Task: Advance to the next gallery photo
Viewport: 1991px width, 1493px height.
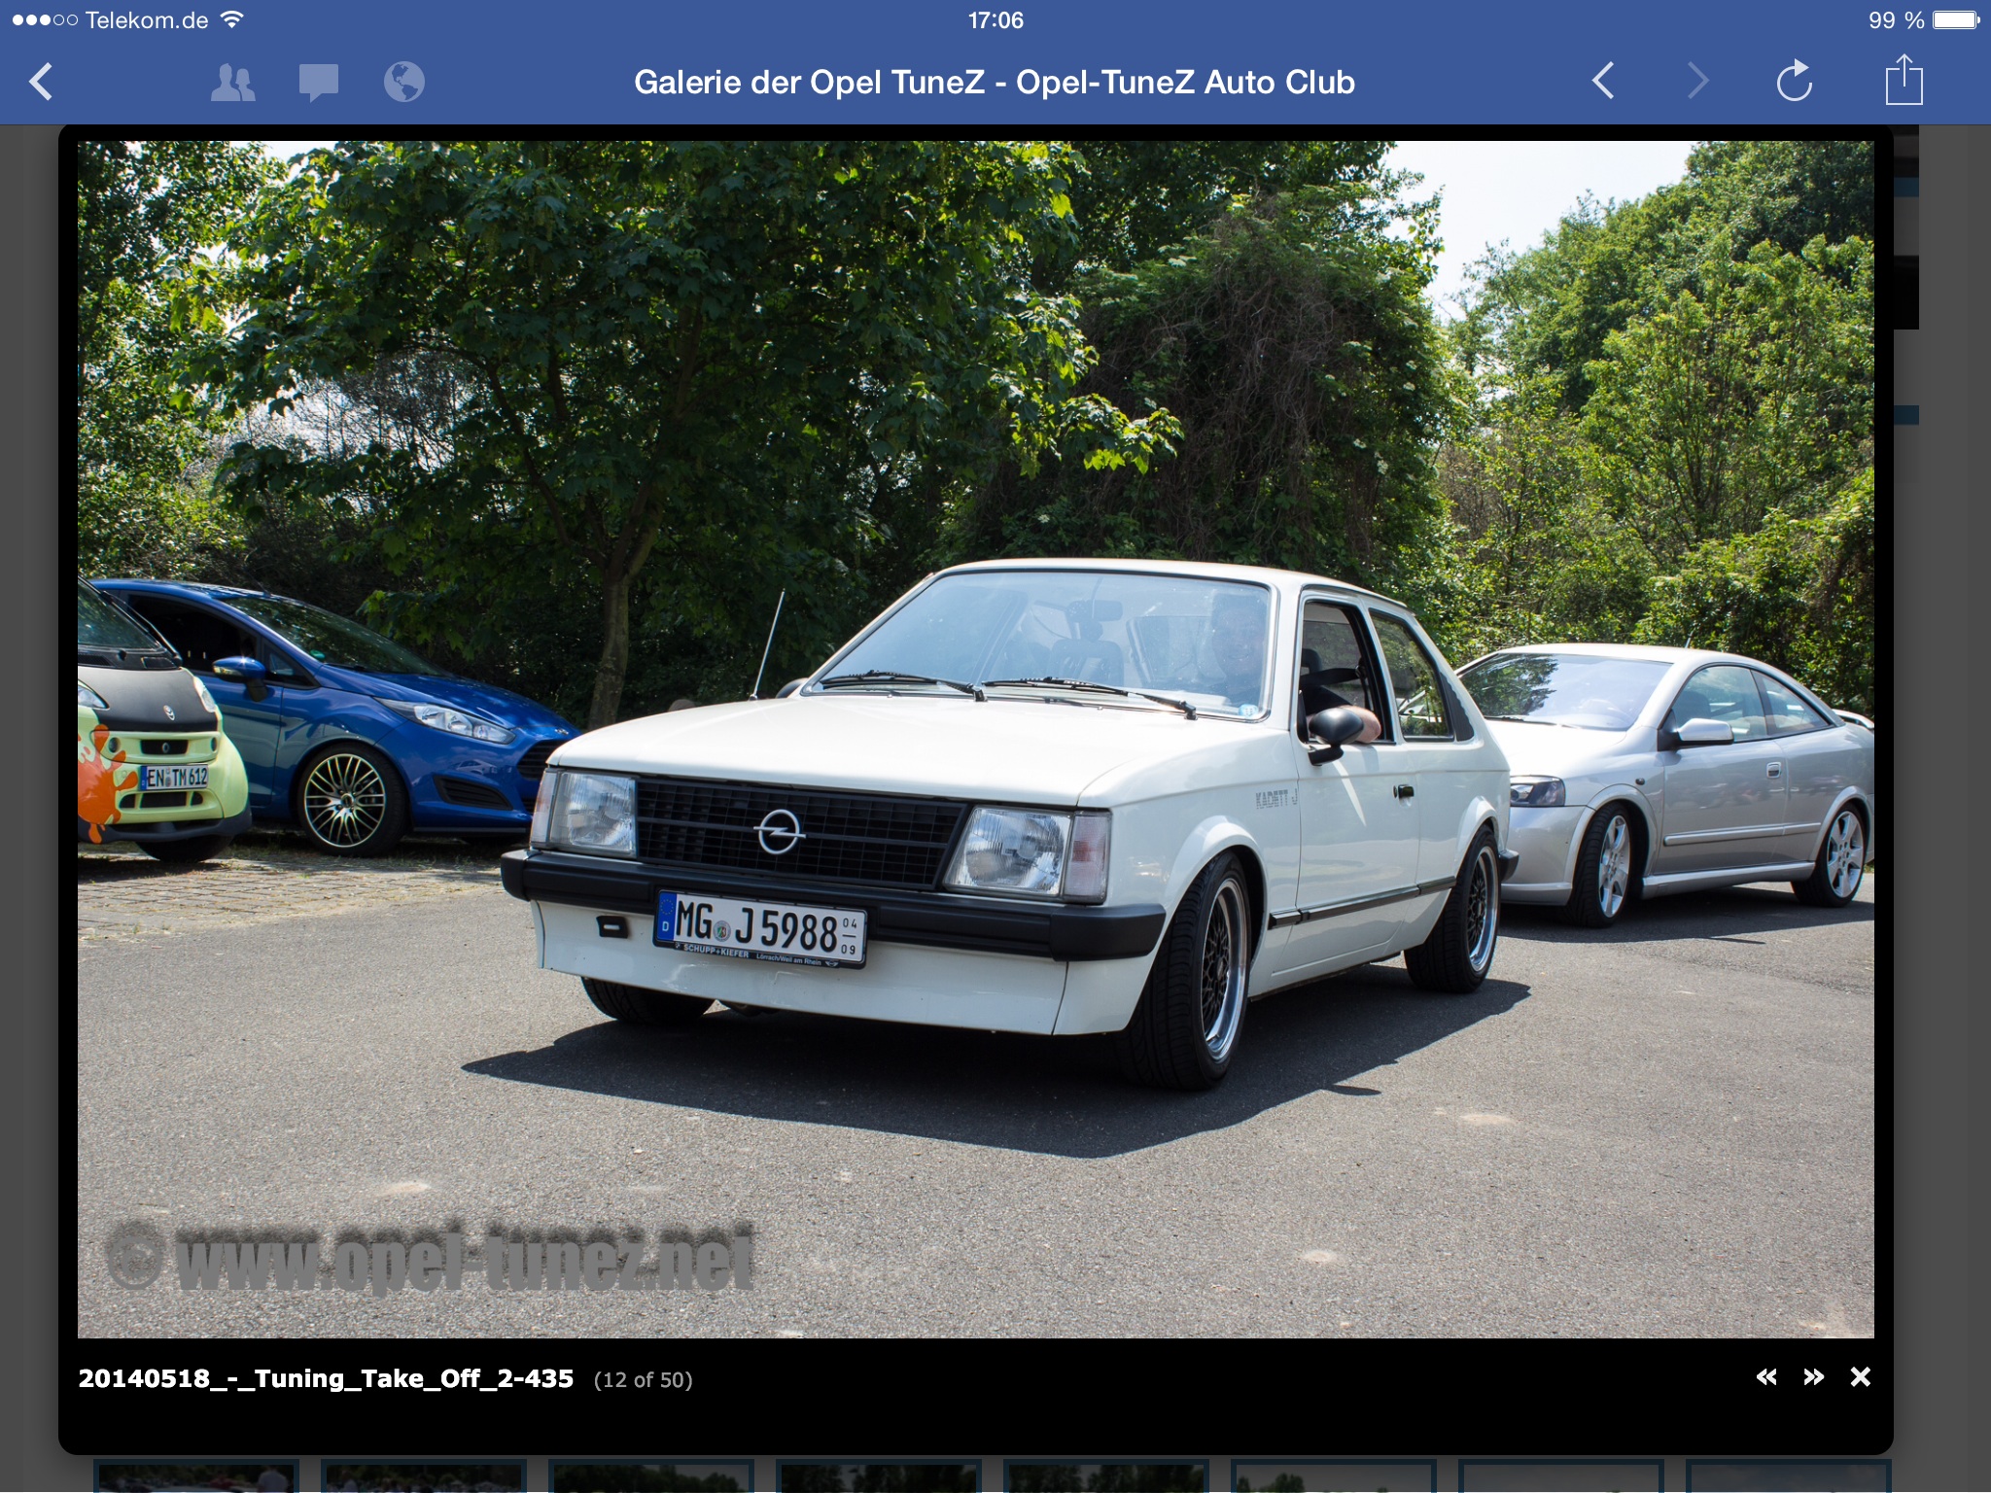Action: (1813, 1377)
